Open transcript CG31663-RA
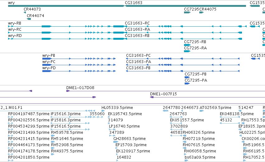The height and width of the screenshot is (162, 265). coord(137,29)
